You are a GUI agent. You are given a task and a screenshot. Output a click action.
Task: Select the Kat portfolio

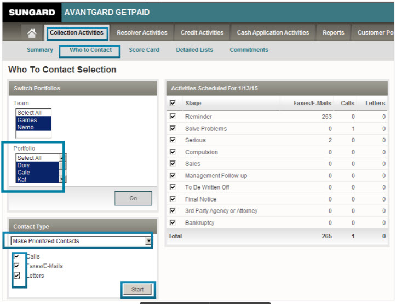click(x=37, y=179)
